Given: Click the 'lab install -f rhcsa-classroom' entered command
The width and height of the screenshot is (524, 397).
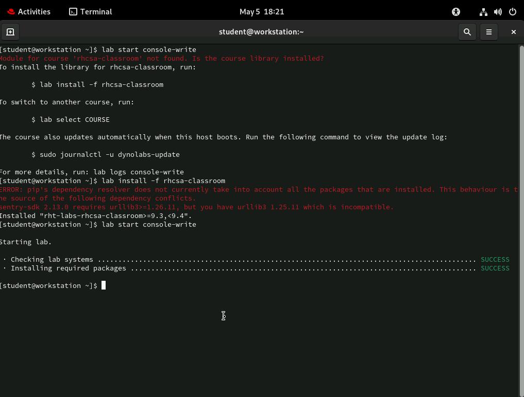Looking at the screenshot, I should pyautogui.click(x=163, y=181).
